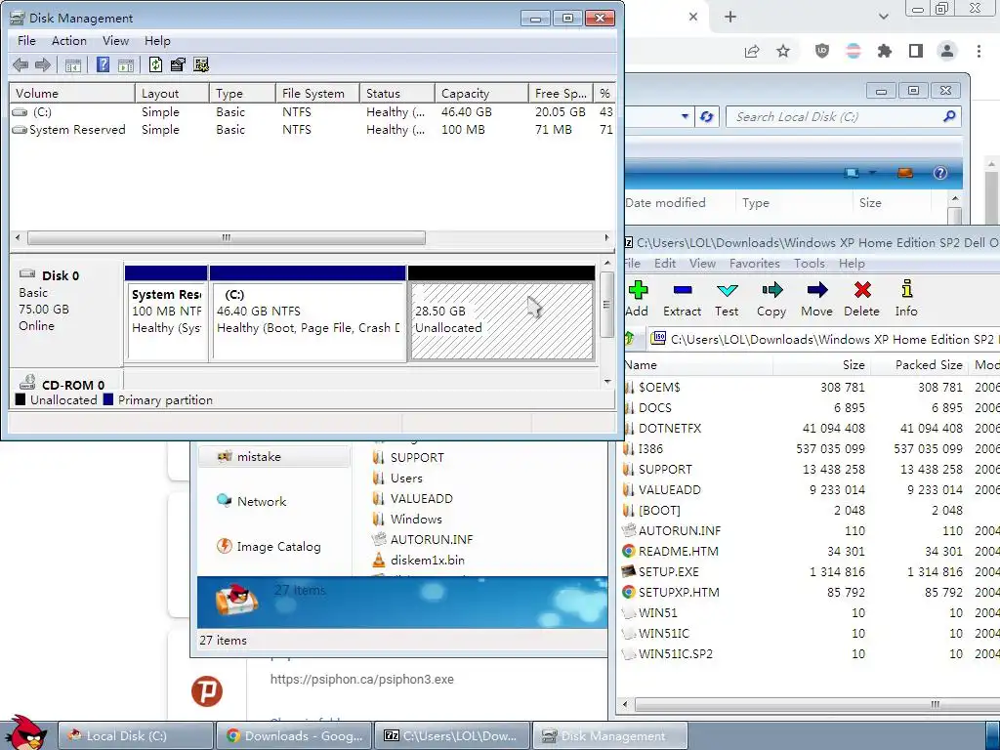Click the 7-Zip Extract button
The height and width of the screenshot is (750, 1000).
(x=682, y=299)
